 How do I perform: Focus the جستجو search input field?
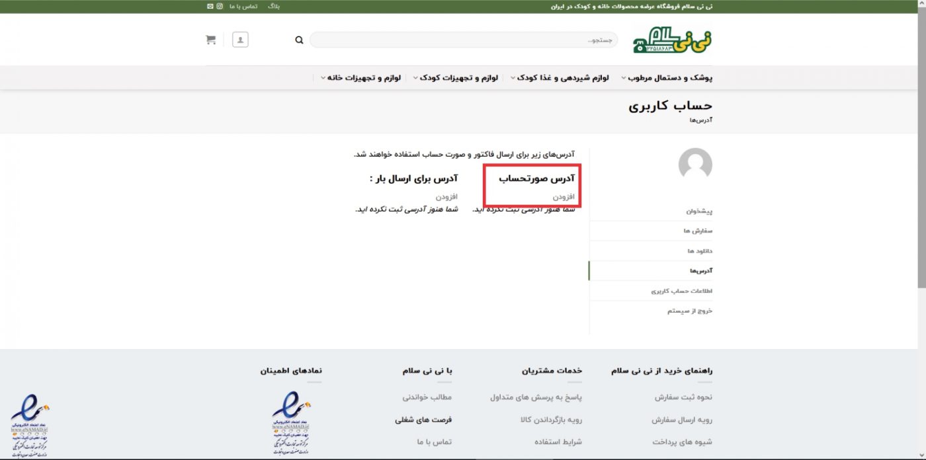(x=463, y=40)
